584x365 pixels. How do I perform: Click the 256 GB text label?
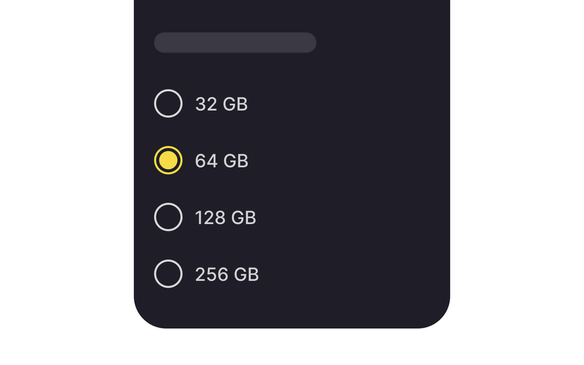227,274
